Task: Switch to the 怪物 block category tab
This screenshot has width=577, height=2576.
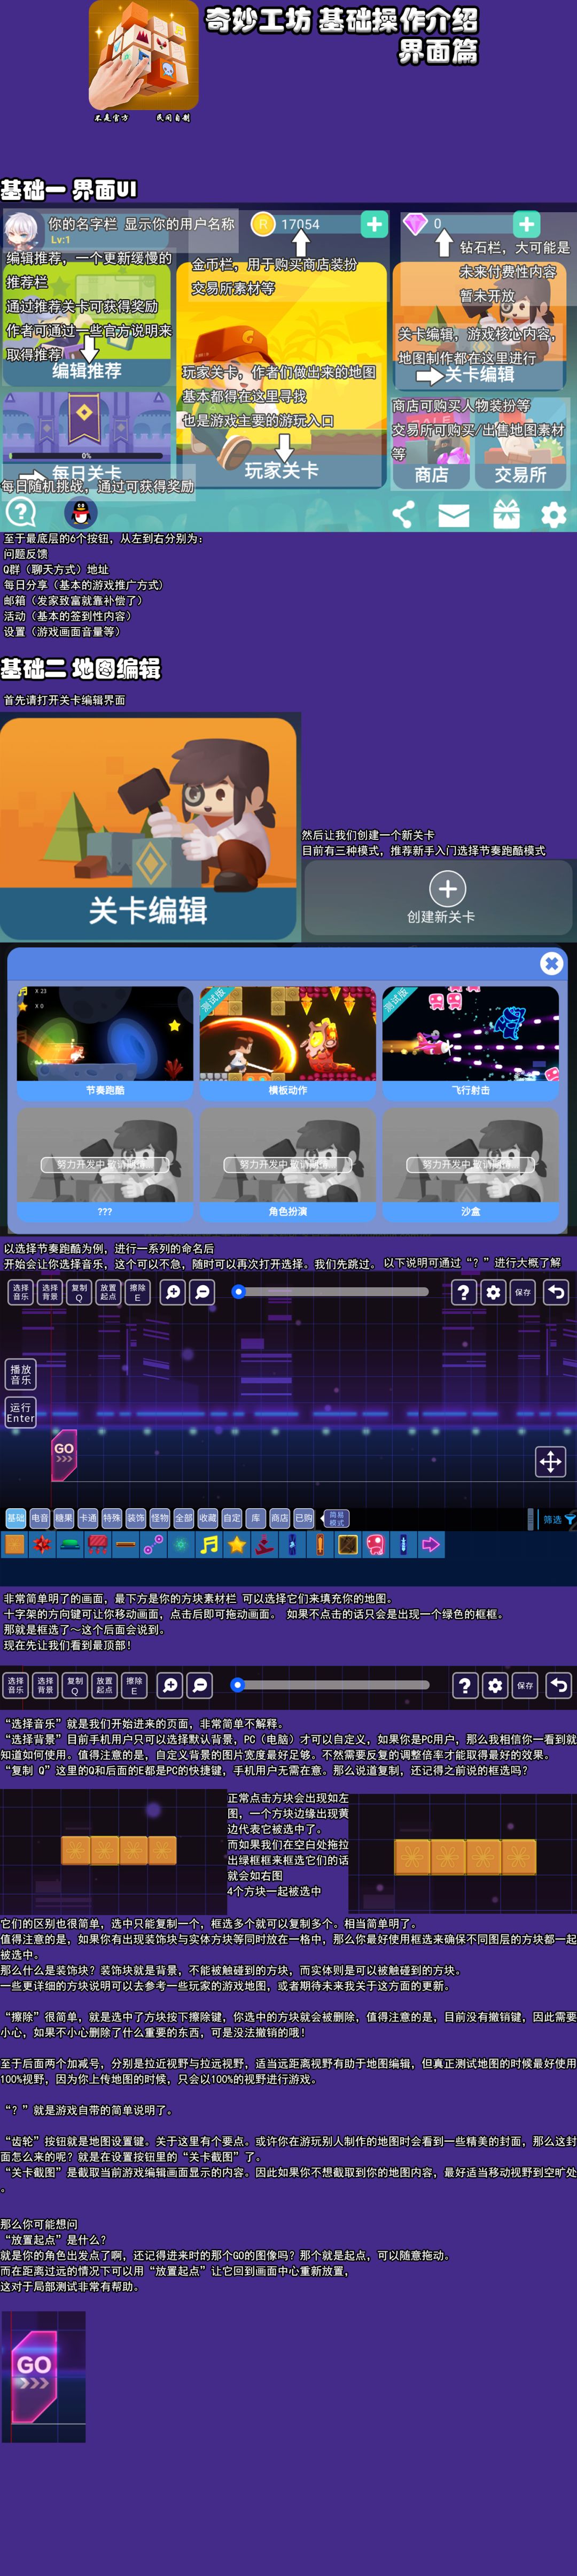Action: point(160,1518)
